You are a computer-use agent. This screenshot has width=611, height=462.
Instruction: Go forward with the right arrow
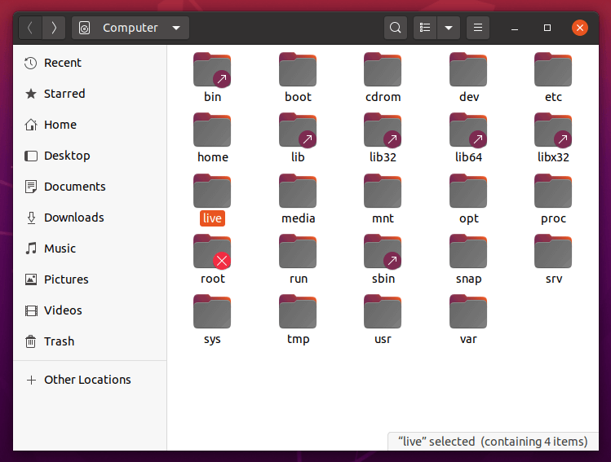coord(54,28)
